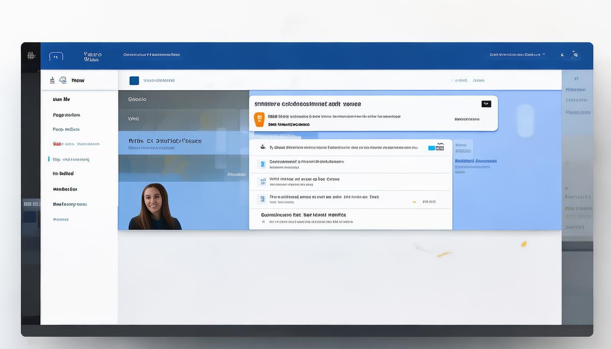This screenshot has width=611, height=349.
Task: Click the woman's profile photo
Action: point(155,207)
